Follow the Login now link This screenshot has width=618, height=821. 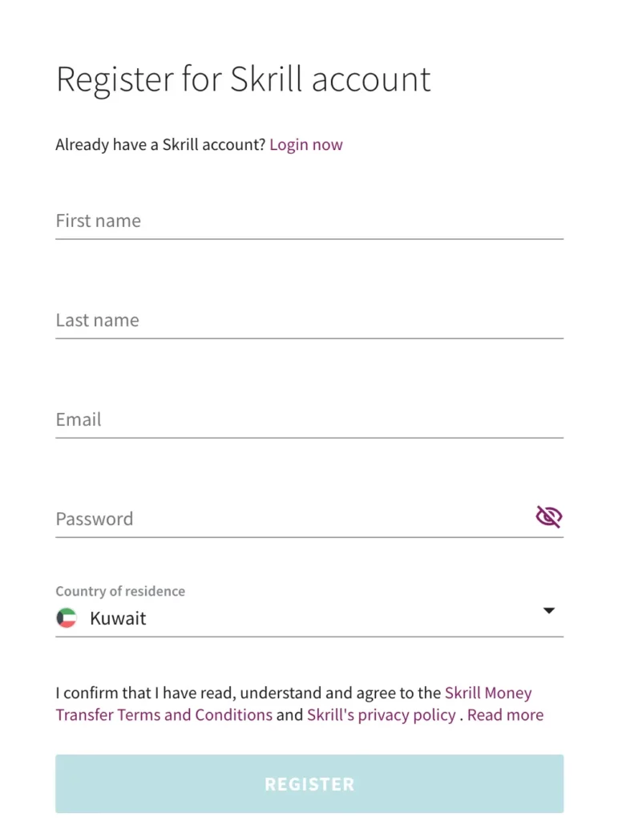tap(305, 145)
